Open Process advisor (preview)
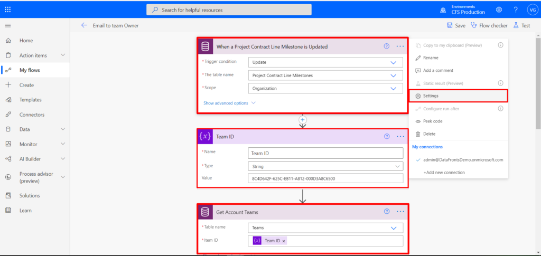 (x=36, y=177)
